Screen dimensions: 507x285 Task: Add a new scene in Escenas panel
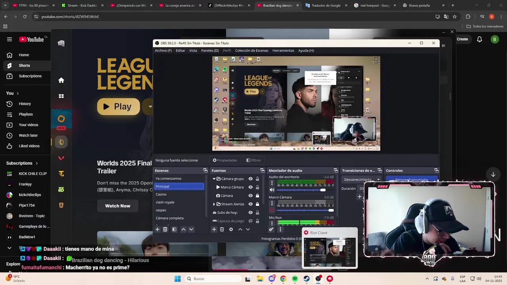157,229
